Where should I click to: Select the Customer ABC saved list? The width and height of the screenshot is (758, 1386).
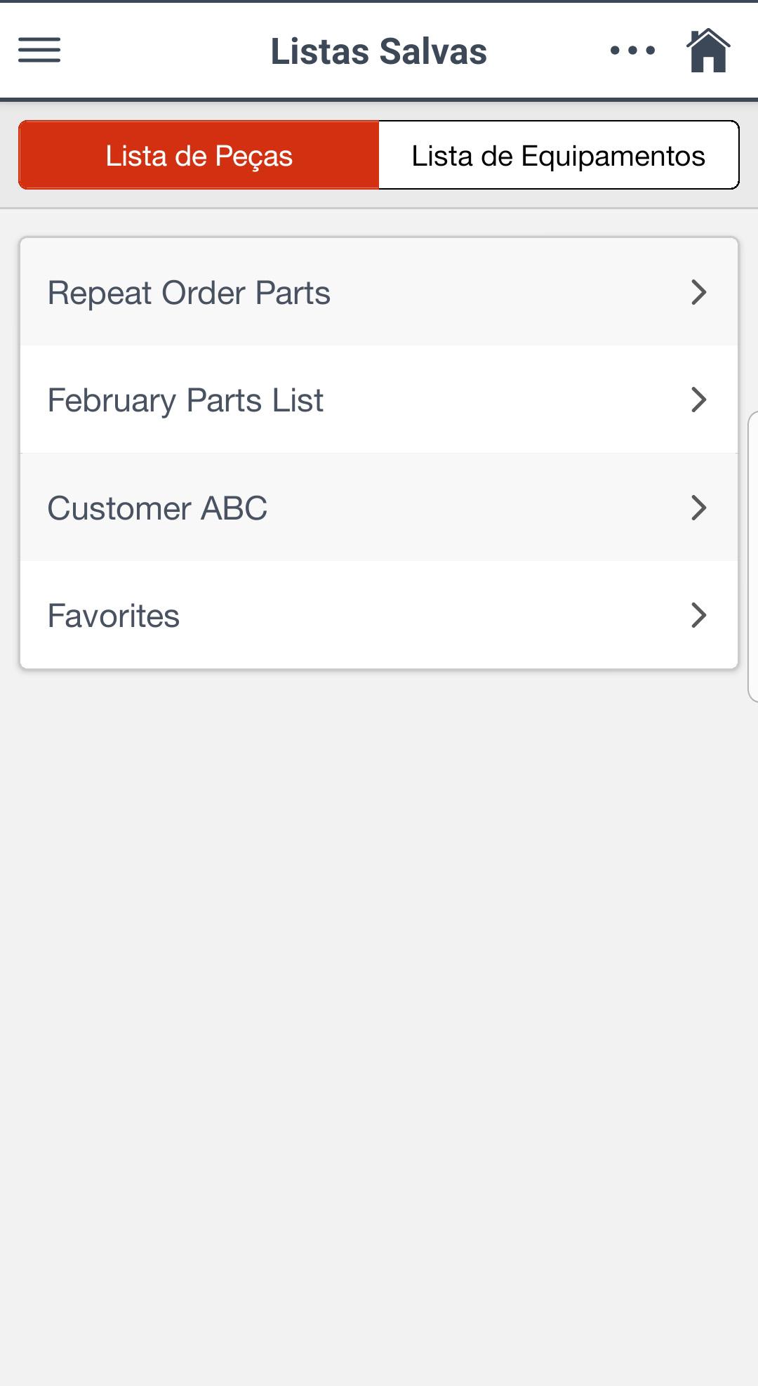point(157,508)
